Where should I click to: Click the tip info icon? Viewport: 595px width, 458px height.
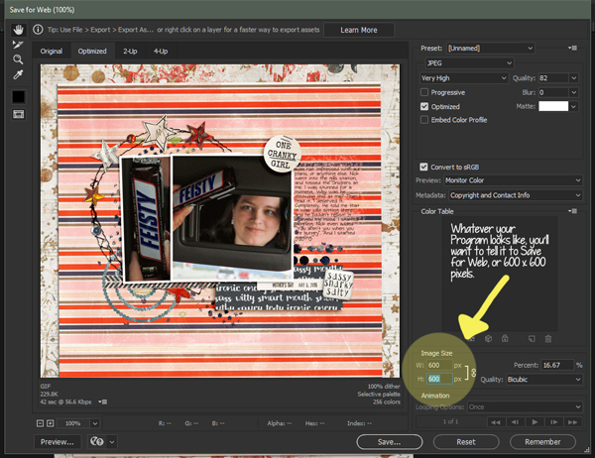(38, 29)
